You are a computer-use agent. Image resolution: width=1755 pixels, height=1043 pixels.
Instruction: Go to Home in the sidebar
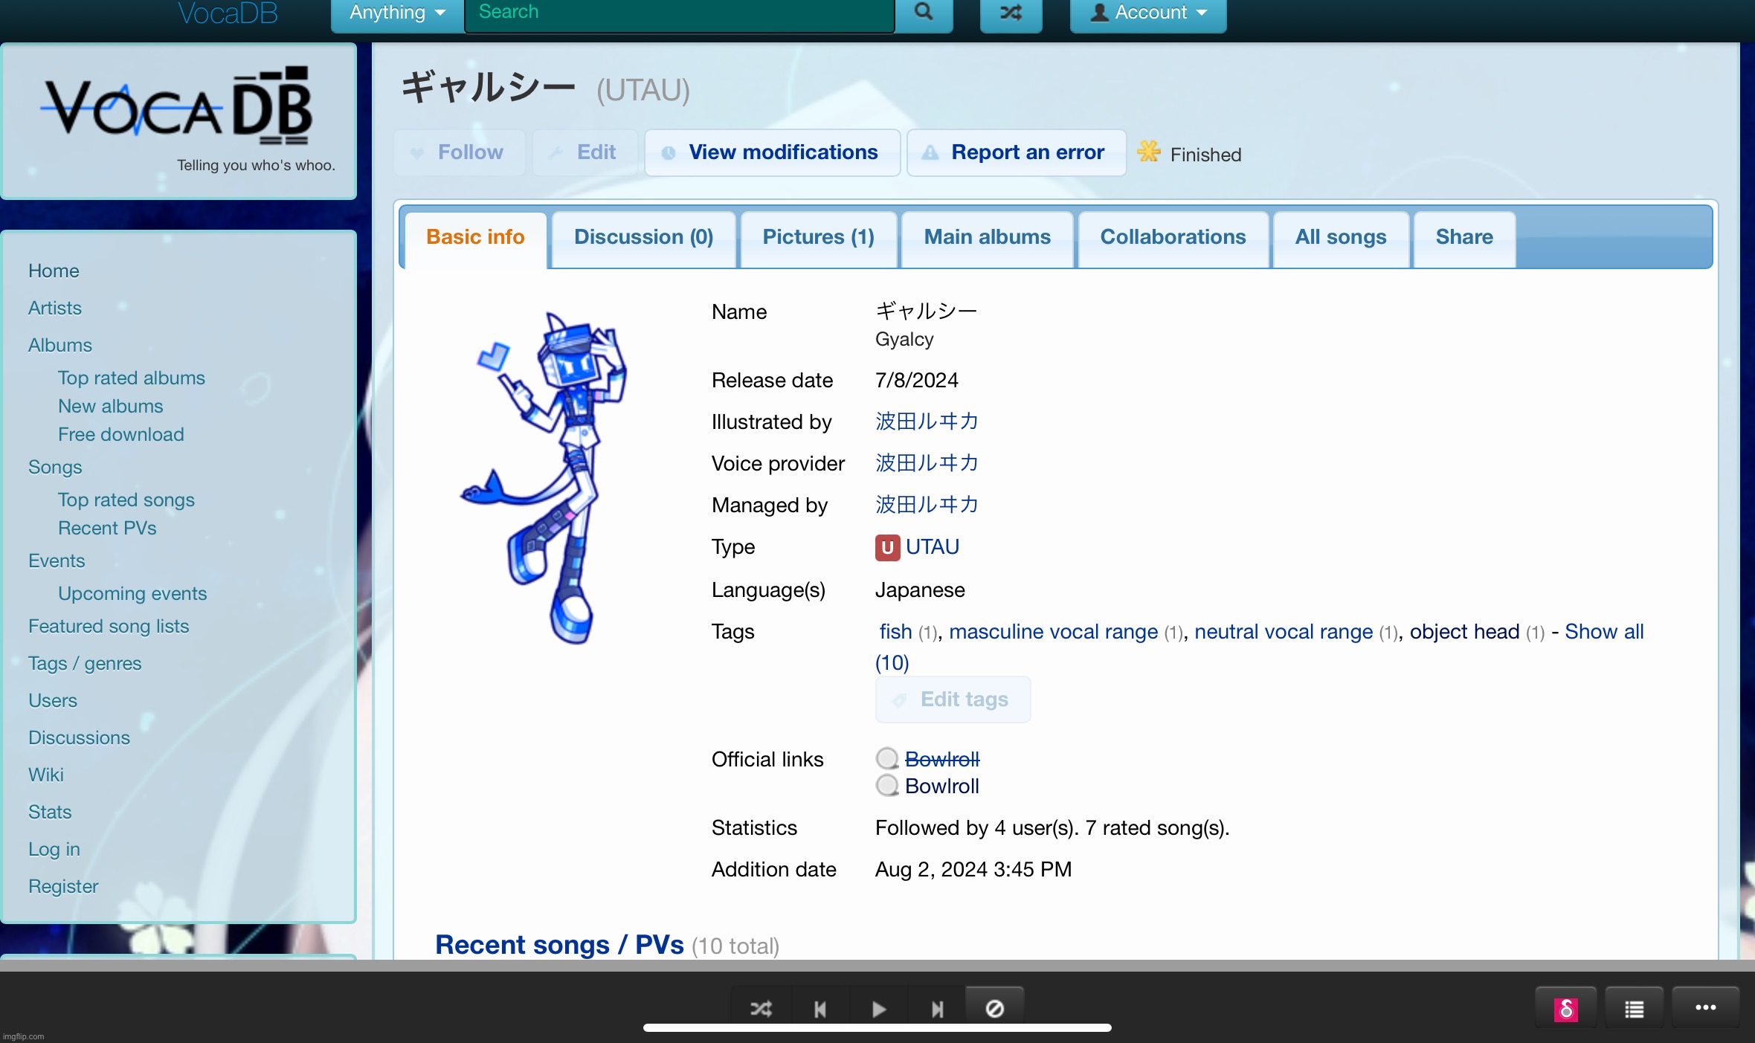point(54,271)
